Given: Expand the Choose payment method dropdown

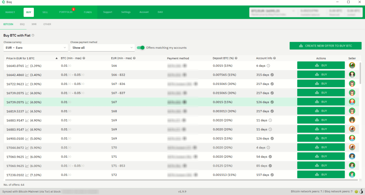Looking at the screenshot, I should point(102,48).
